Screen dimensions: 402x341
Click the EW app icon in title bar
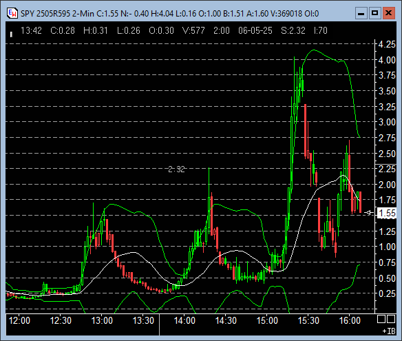[12, 13]
